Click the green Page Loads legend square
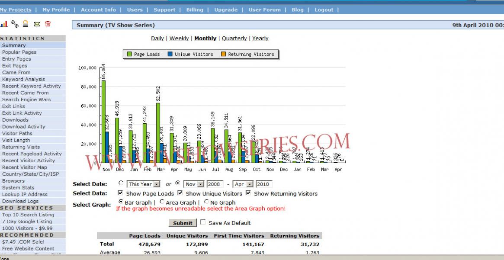 click(x=129, y=55)
